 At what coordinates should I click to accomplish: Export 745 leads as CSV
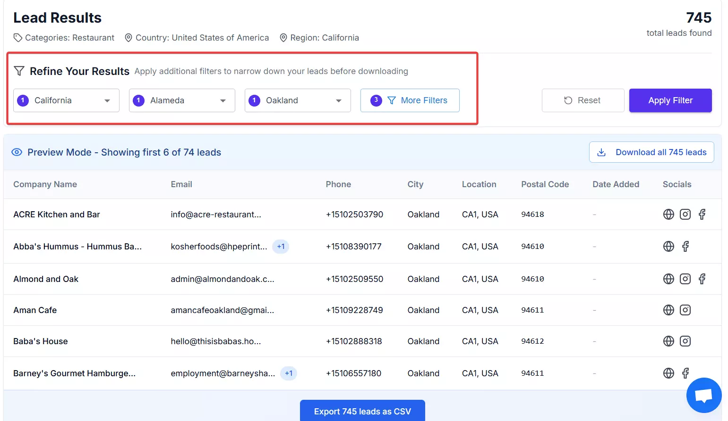[x=362, y=411]
